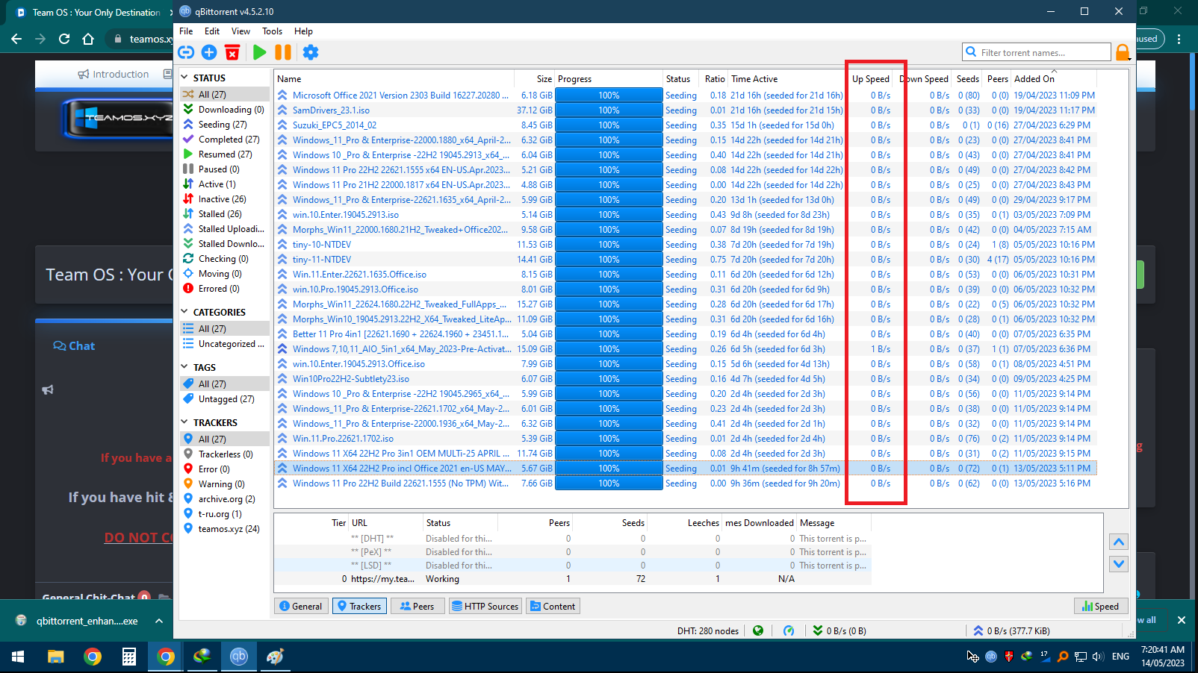Select Suzuki_EPC5_2014_02 torrent row
The image size is (1198, 673).
click(x=686, y=125)
